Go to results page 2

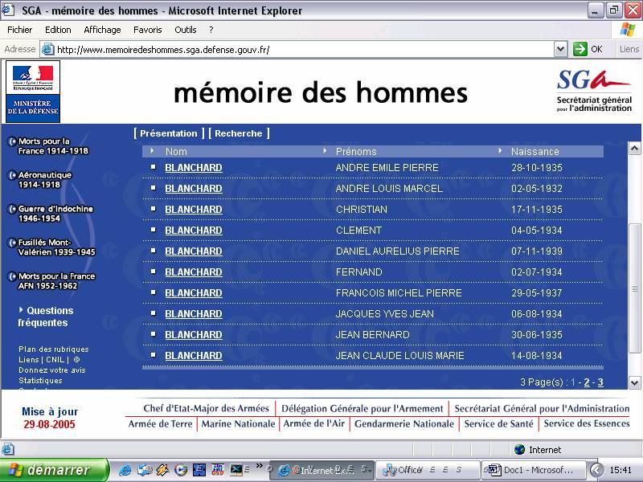tap(587, 382)
